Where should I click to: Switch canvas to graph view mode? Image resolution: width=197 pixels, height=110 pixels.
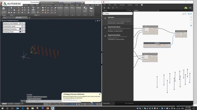[x=190, y=14]
